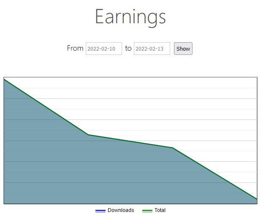Click the last data point of the Total line
This screenshot has width=266, height=220.
click(257, 199)
